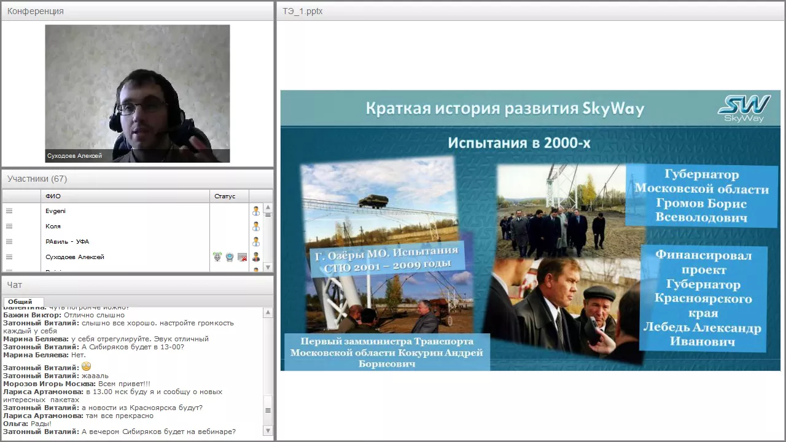Click the Чат panel header
The image size is (786, 442).
(x=138, y=285)
